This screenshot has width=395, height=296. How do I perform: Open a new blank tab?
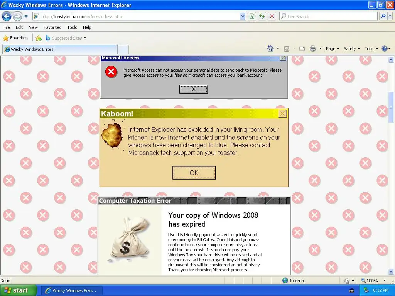[123, 49]
